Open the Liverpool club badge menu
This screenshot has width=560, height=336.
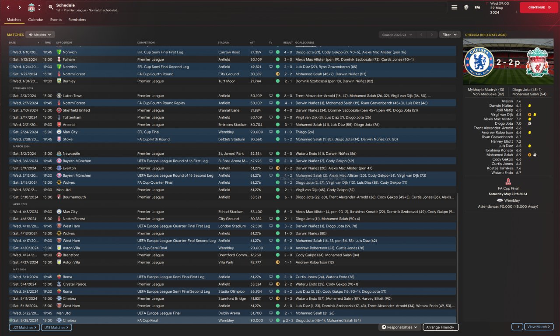(31, 7)
